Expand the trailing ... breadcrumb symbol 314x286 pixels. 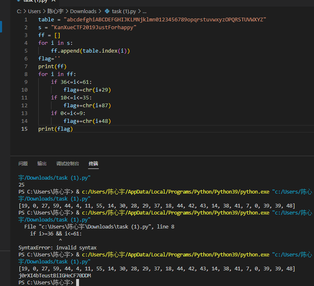click(x=144, y=12)
